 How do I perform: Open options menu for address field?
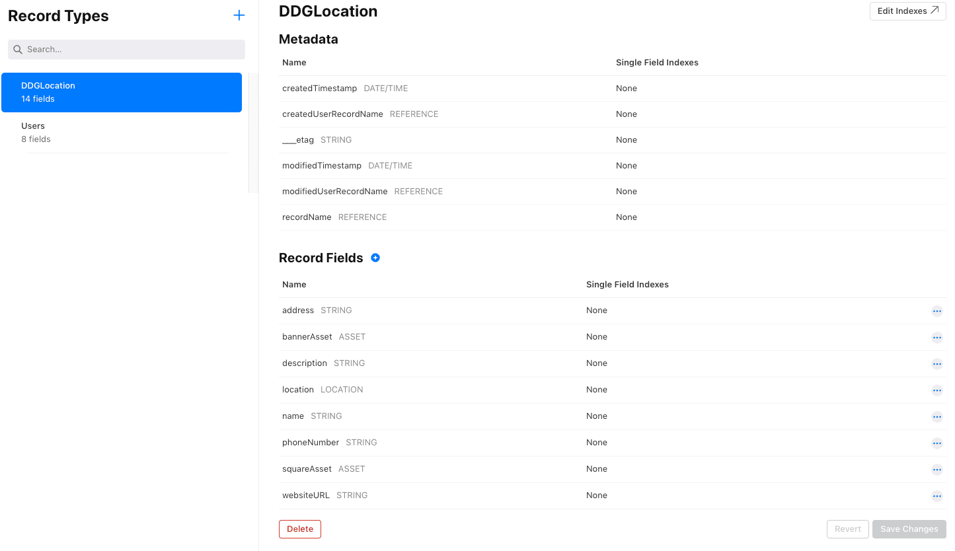936,311
